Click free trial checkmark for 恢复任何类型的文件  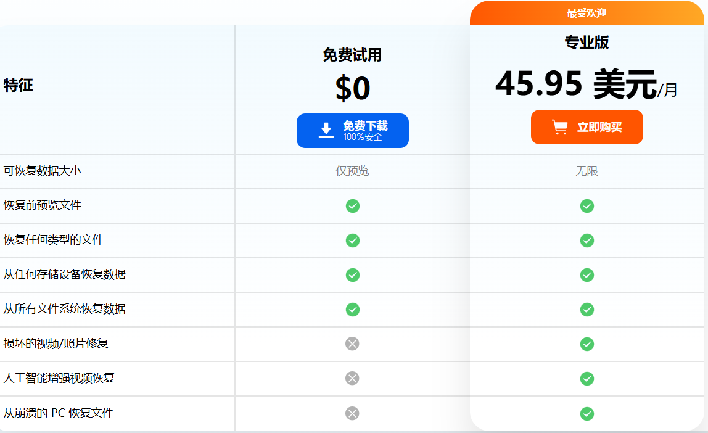tap(353, 241)
